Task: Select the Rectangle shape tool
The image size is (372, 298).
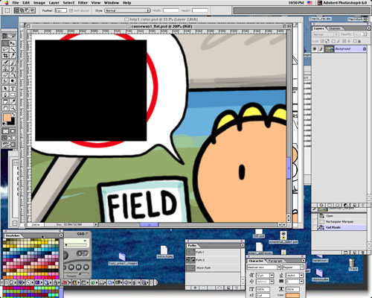Action: 13,95
